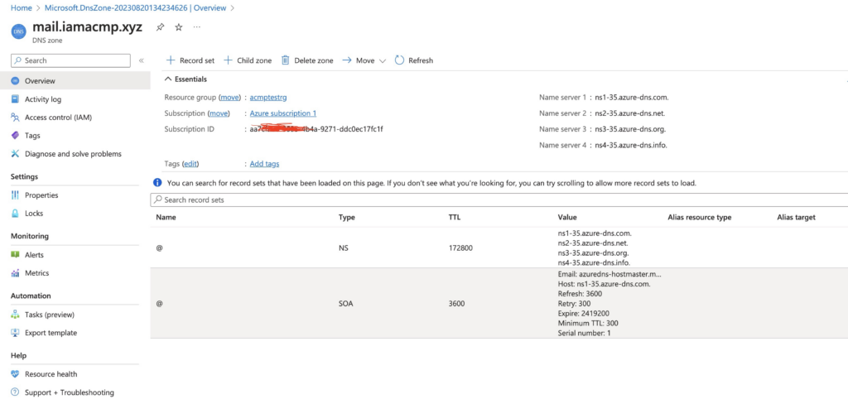Open the more options ellipsis near title
Screen dimensions: 848x409
197,26
